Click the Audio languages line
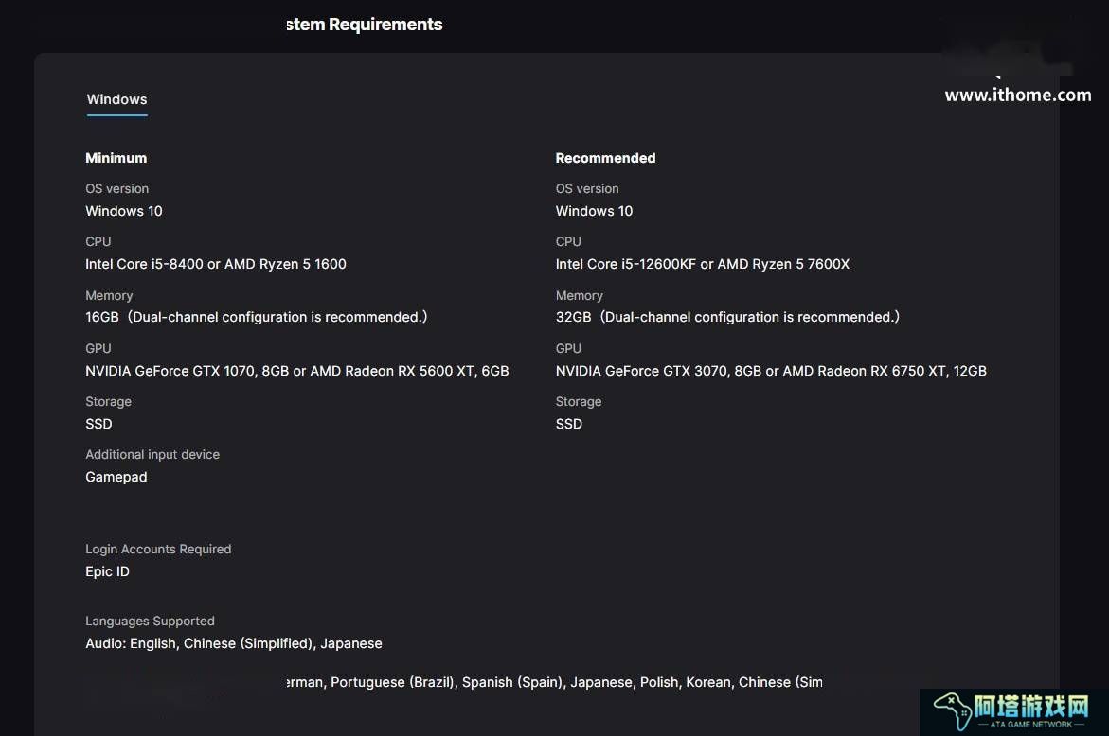This screenshot has height=736, width=1109. tap(233, 643)
